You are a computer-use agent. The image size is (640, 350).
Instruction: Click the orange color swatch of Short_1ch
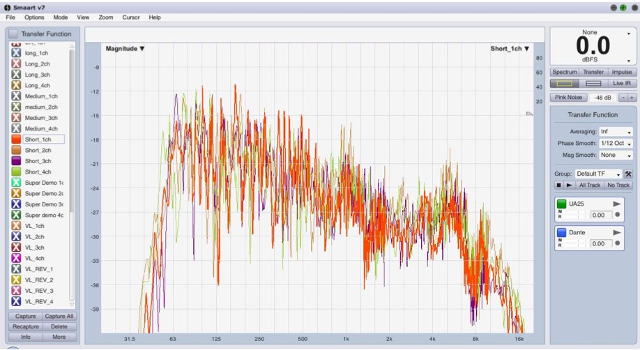(x=16, y=139)
